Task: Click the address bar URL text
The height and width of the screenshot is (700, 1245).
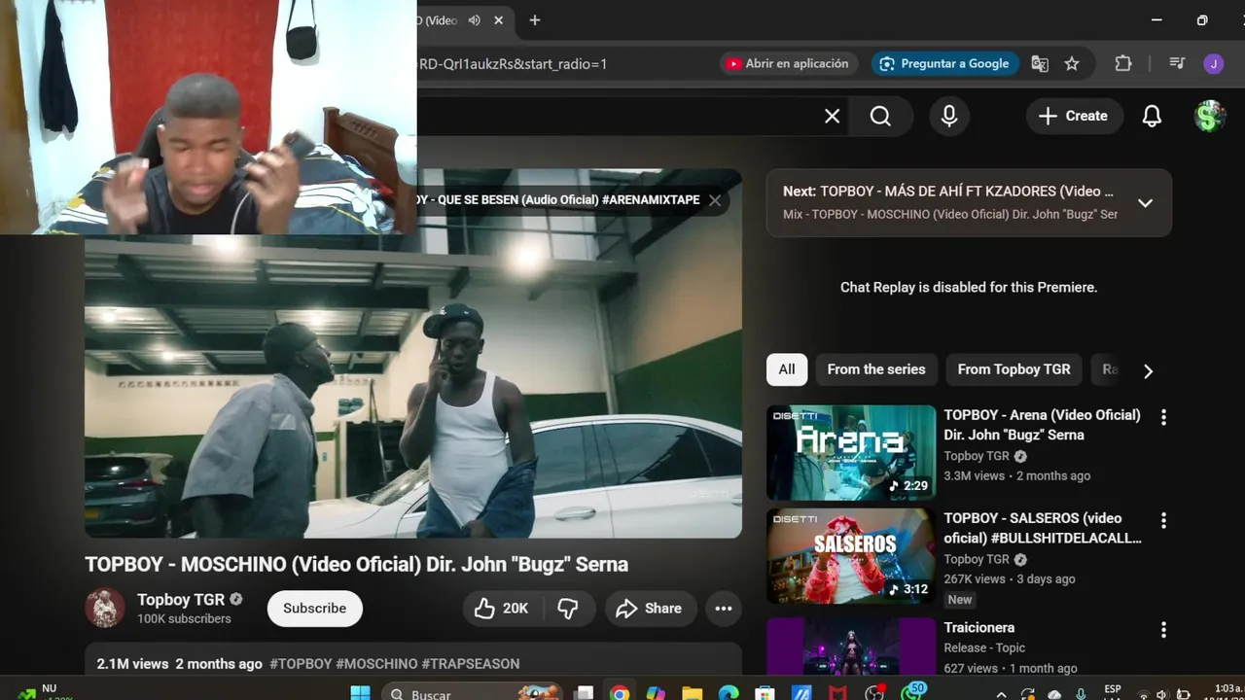Action: (x=512, y=64)
